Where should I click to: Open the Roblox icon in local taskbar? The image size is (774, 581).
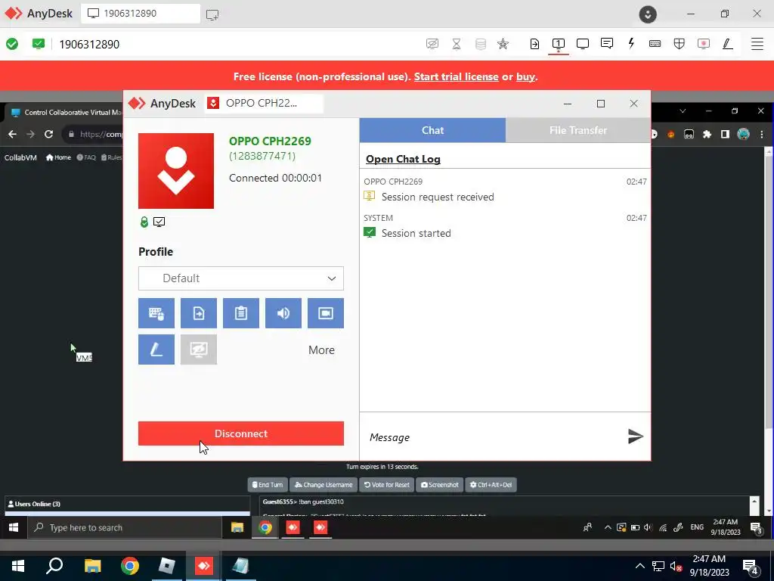[x=167, y=566]
